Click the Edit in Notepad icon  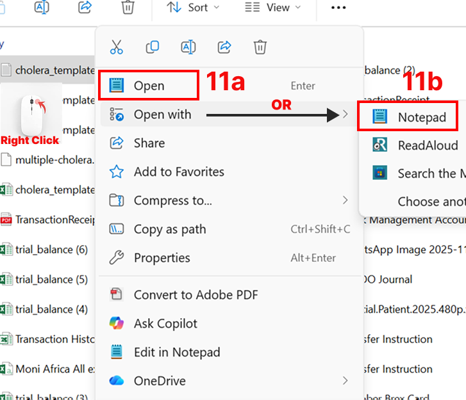pos(116,351)
